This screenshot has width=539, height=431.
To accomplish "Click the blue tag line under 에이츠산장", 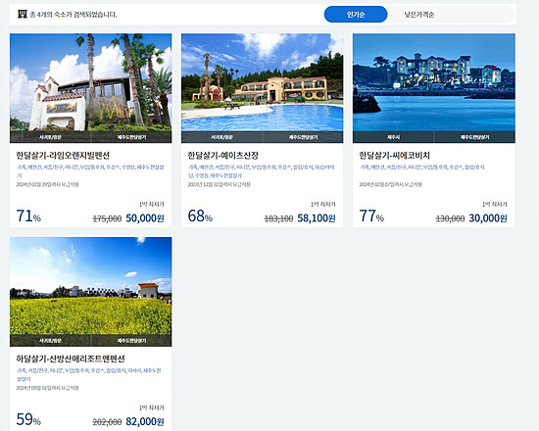I will (262, 171).
